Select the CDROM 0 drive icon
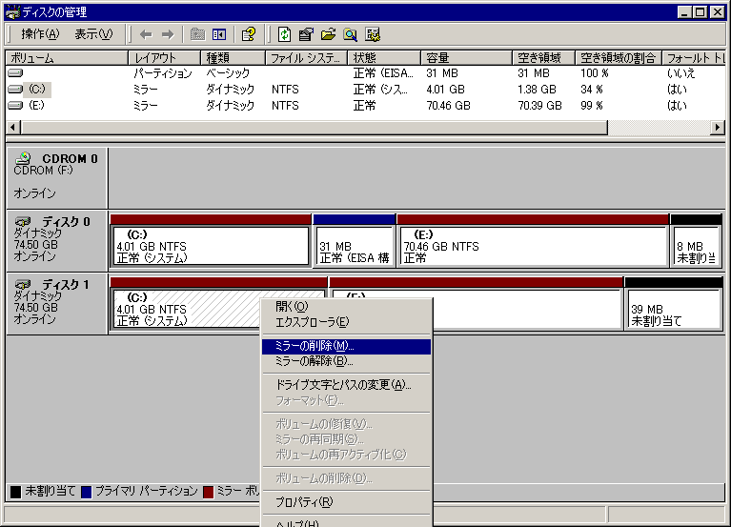The width and height of the screenshot is (731, 527). (x=25, y=158)
